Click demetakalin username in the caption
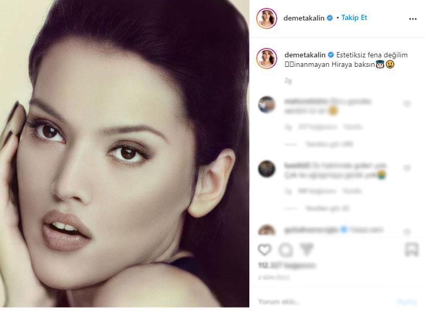 click(x=305, y=55)
